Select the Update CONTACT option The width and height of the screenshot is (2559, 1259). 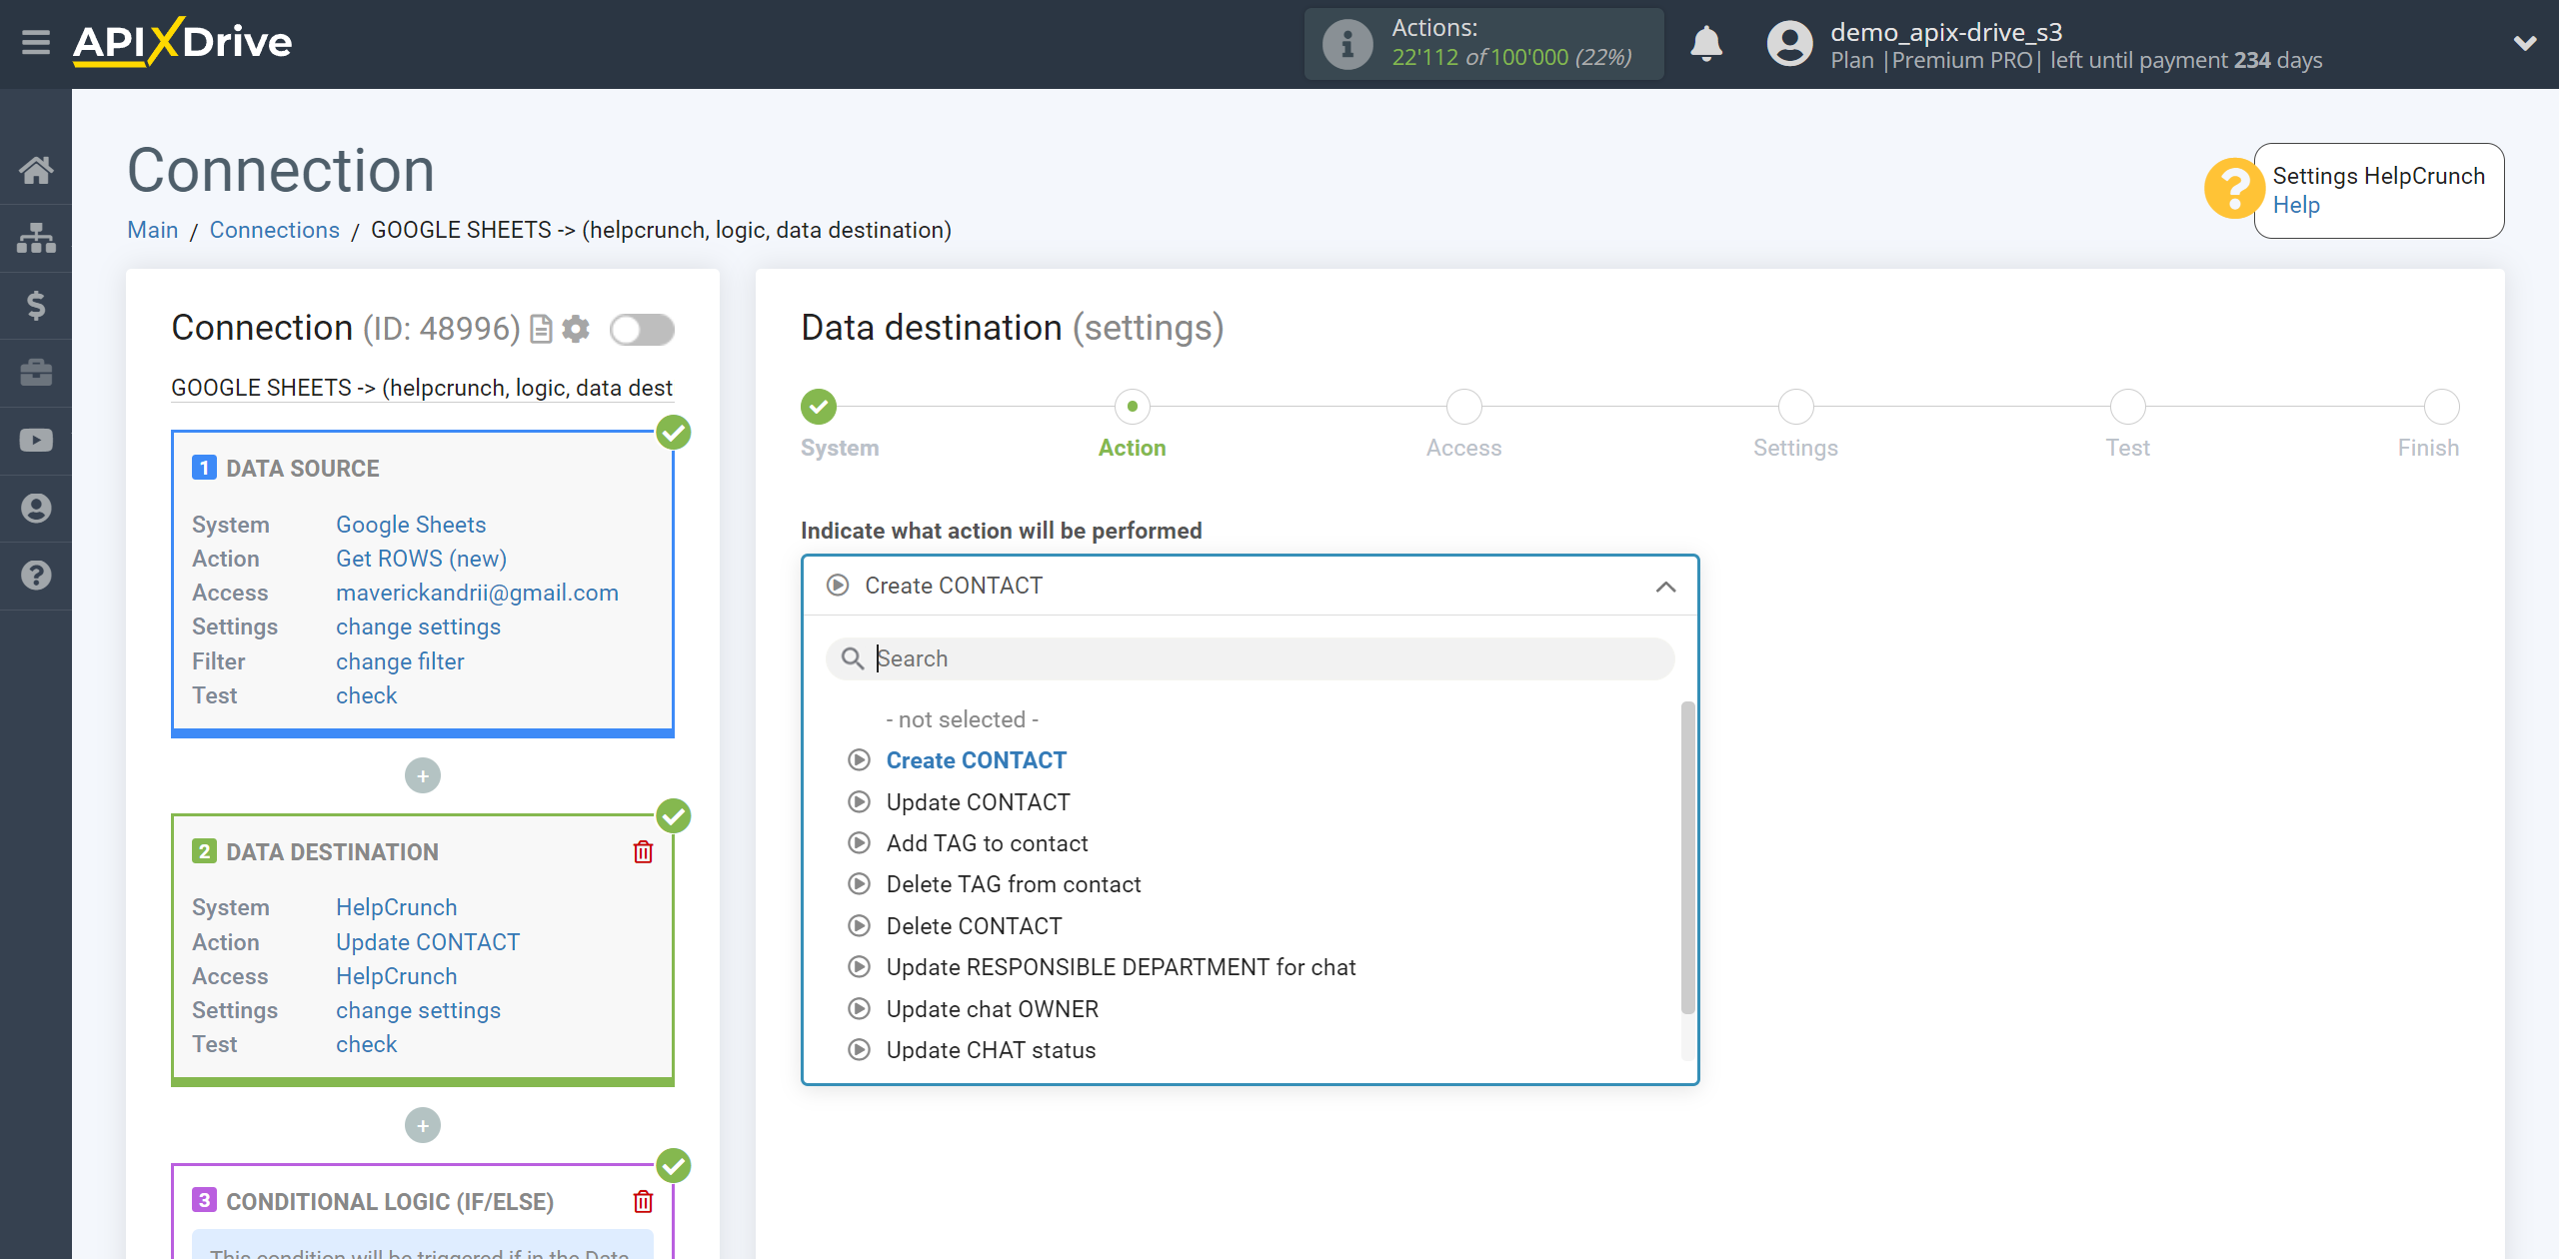point(978,802)
